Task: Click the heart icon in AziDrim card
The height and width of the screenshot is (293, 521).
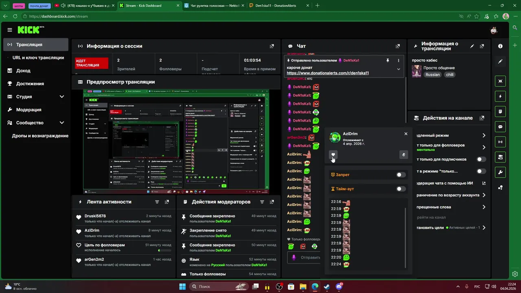Action: (333, 155)
